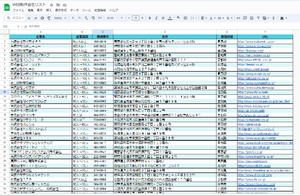Click the 企業名 header cell

tap(41, 37)
